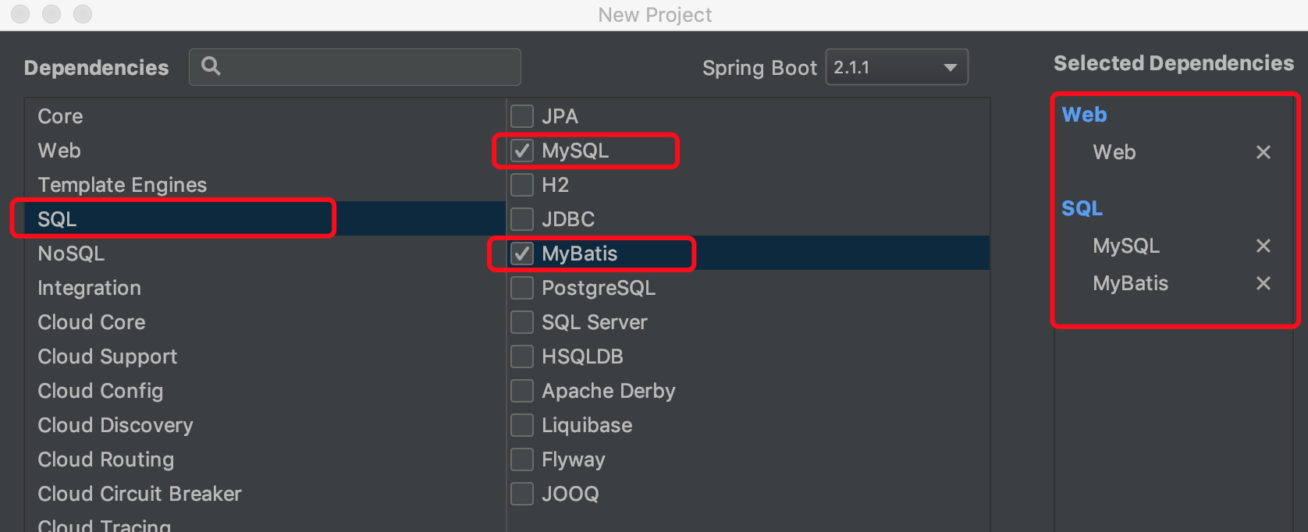Enable the JPA checkbox
Screen dimensions: 1308x532
tap(522, 116)
